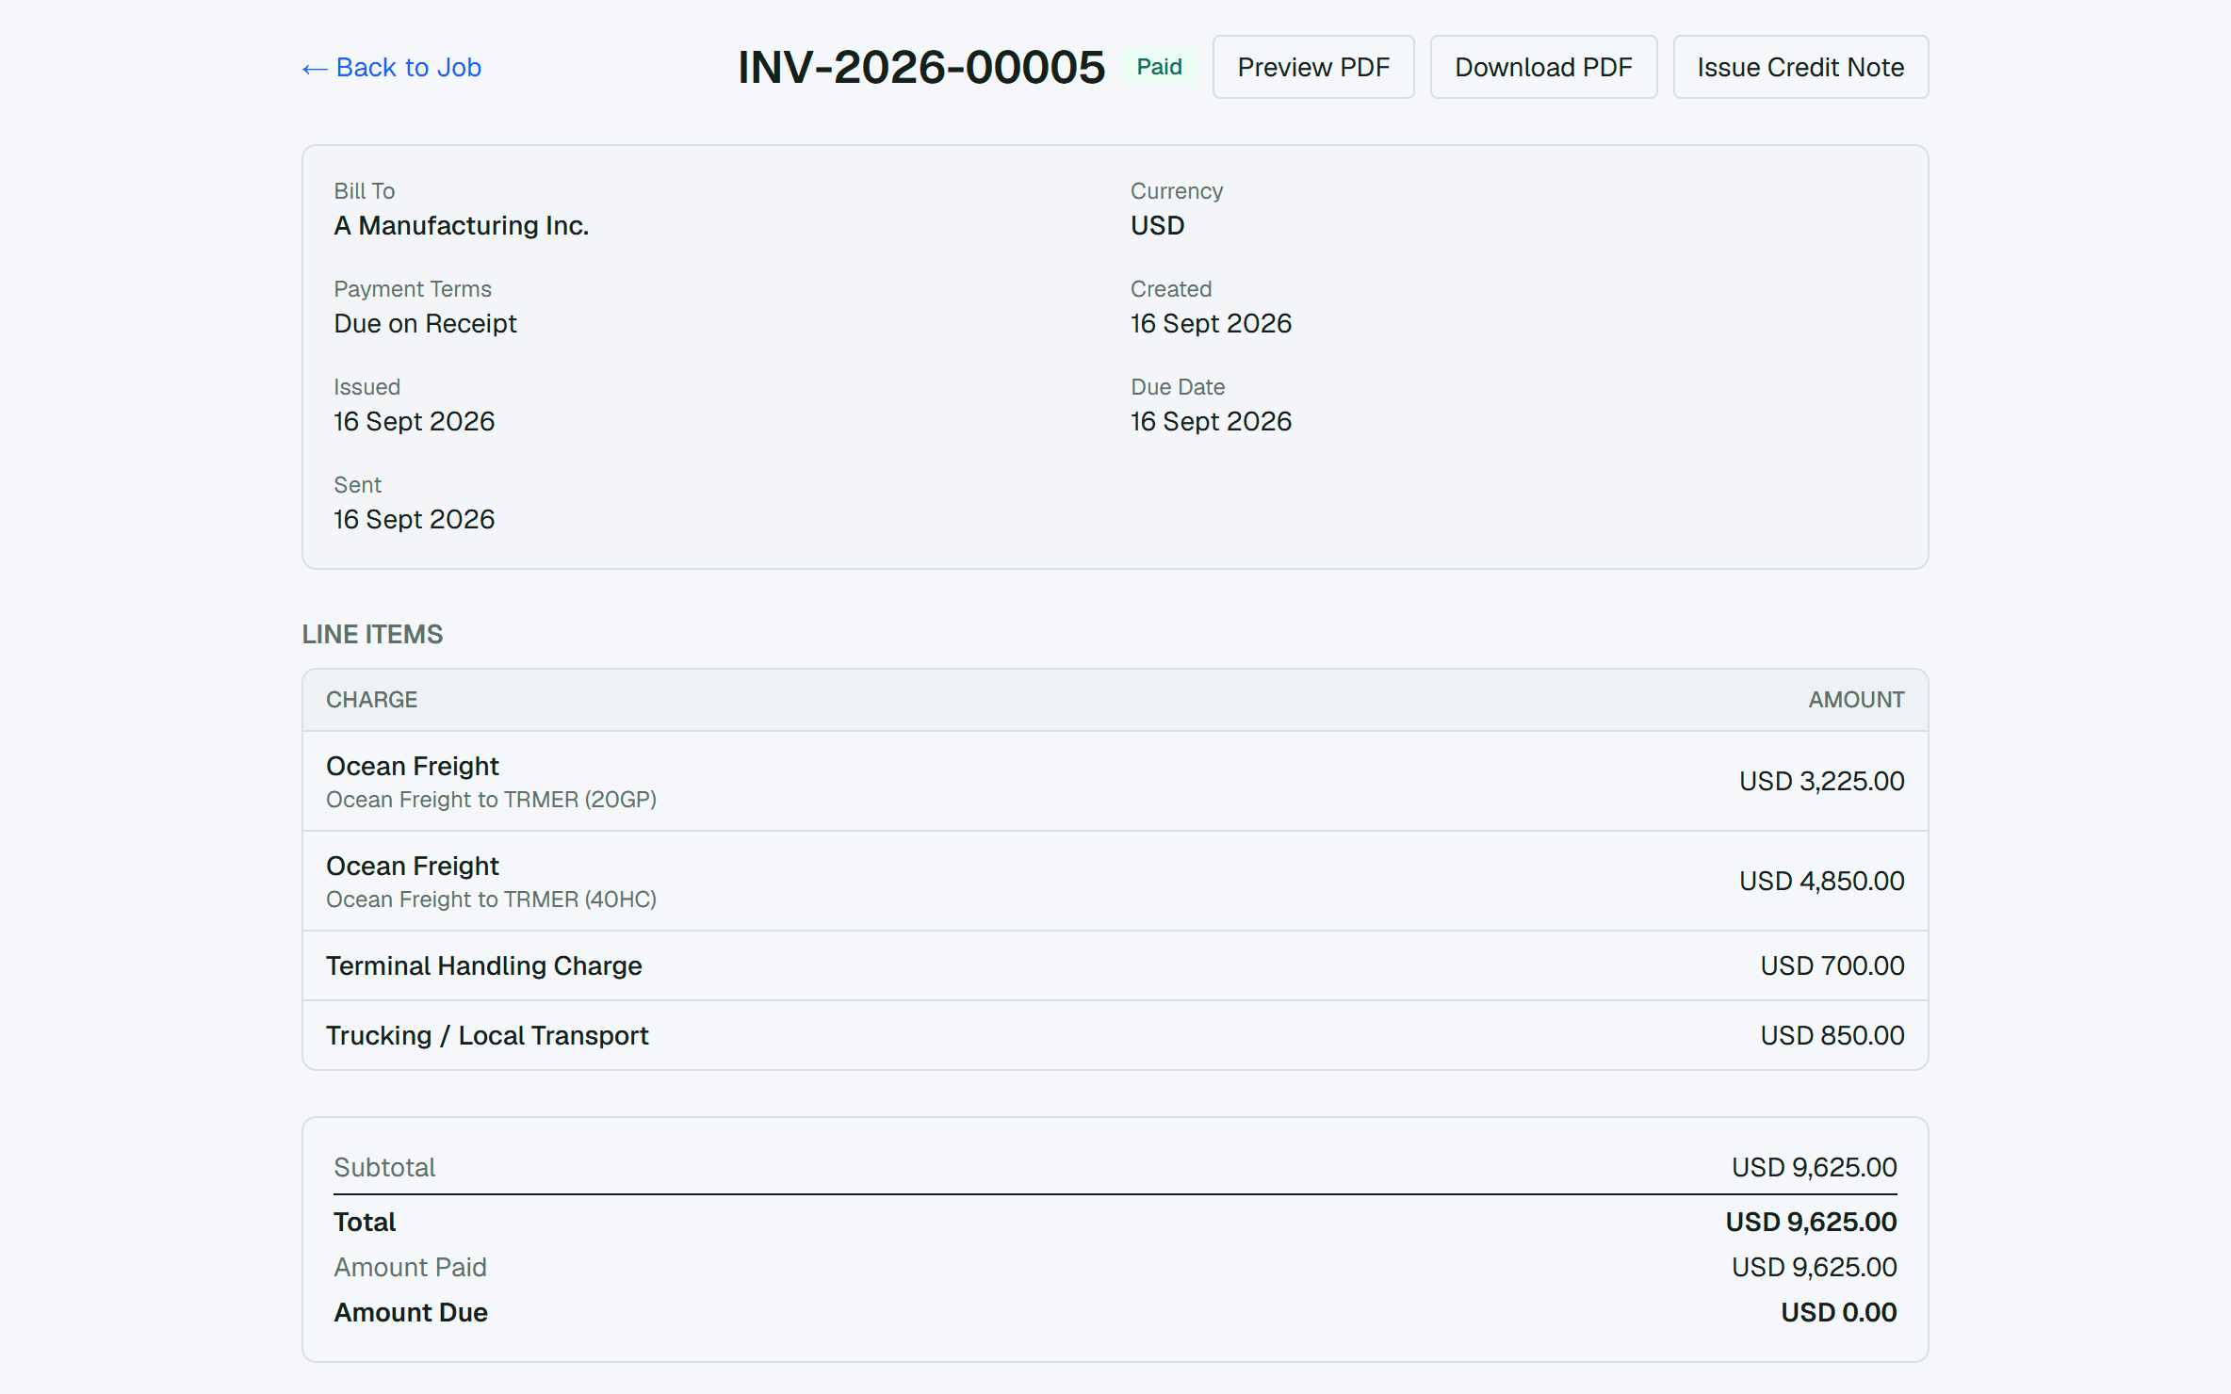
Task: Select the invoice number INV-2026-00005 heading
Action: tap(921, 67)
